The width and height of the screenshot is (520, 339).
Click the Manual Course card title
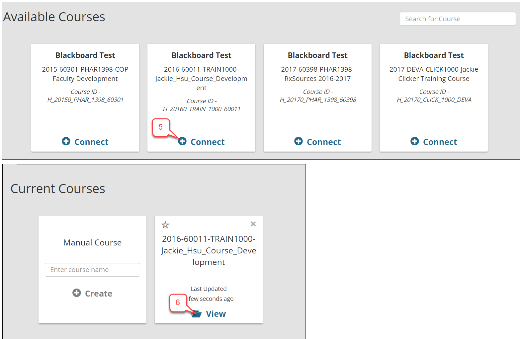click(x=92, y=242)
